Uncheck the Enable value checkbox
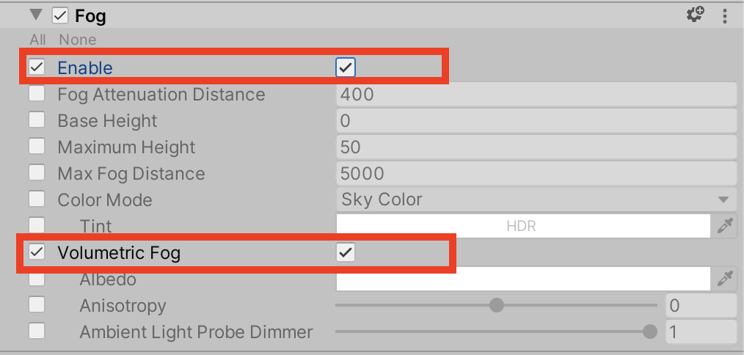Image resolution: width=744 pixels, height=355 pixels. point(346,67)
